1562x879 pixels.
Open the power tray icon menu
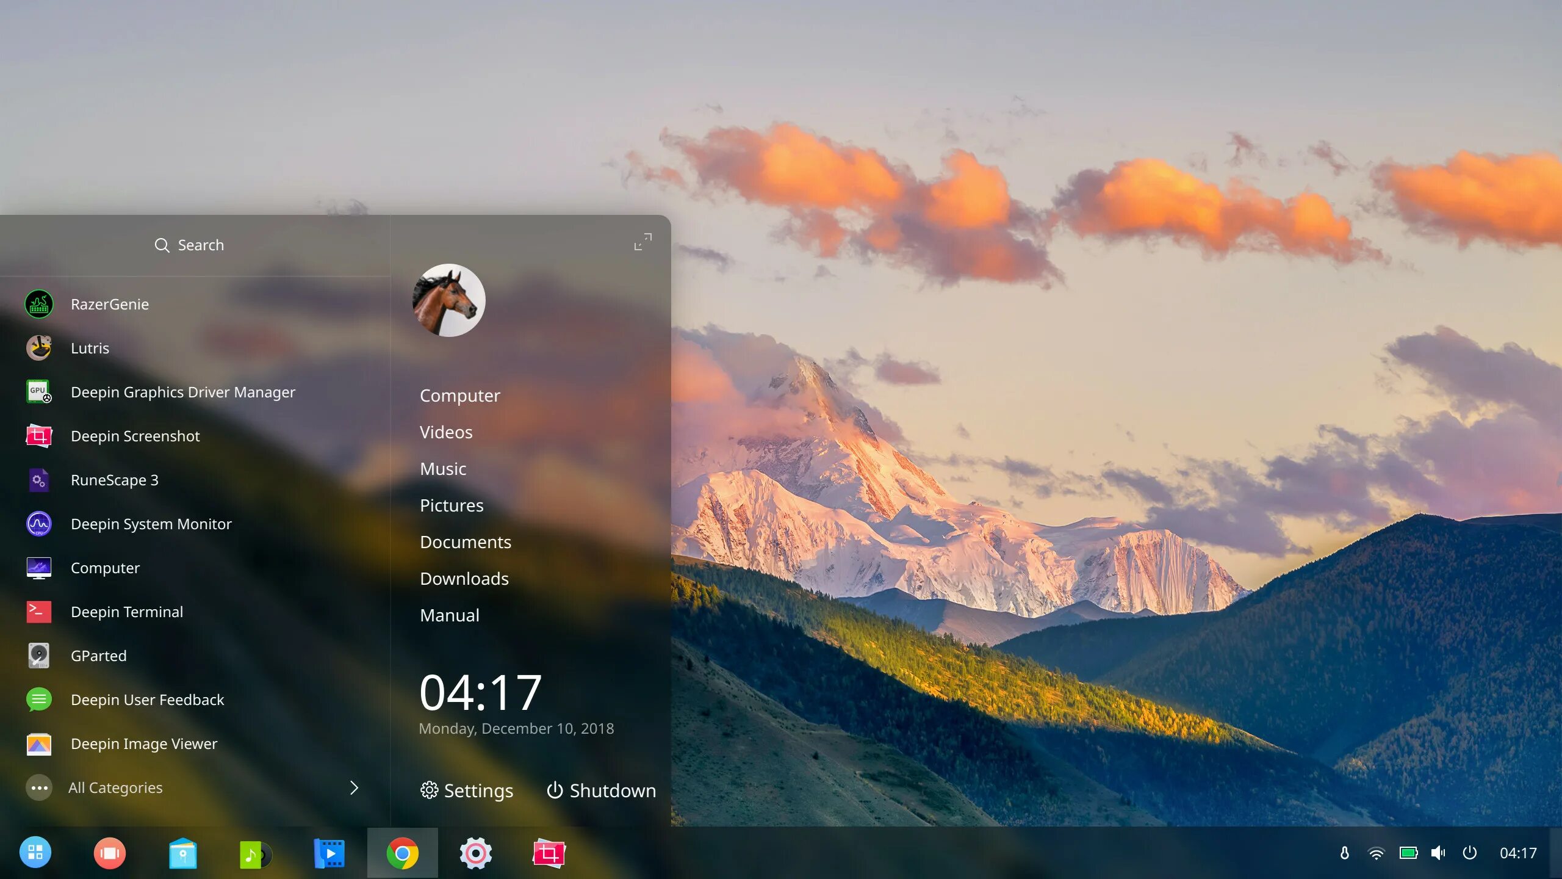tap(1469, 853)
